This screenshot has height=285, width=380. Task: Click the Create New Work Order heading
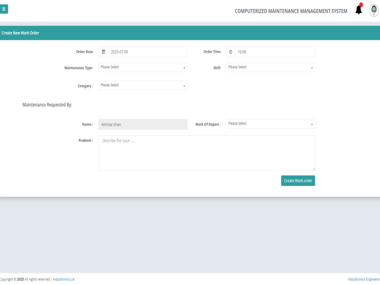pyautogui.click(x=21, y=33)
